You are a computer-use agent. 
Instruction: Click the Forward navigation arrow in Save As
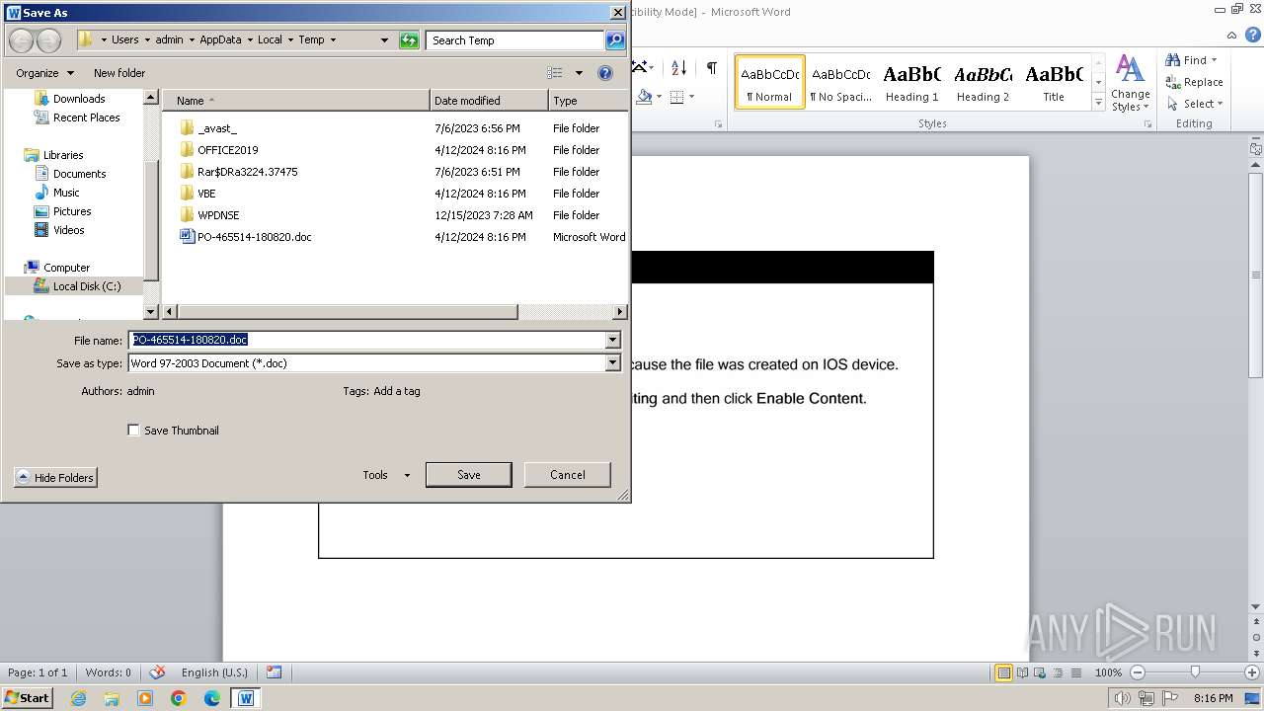[x=48, y=40]
